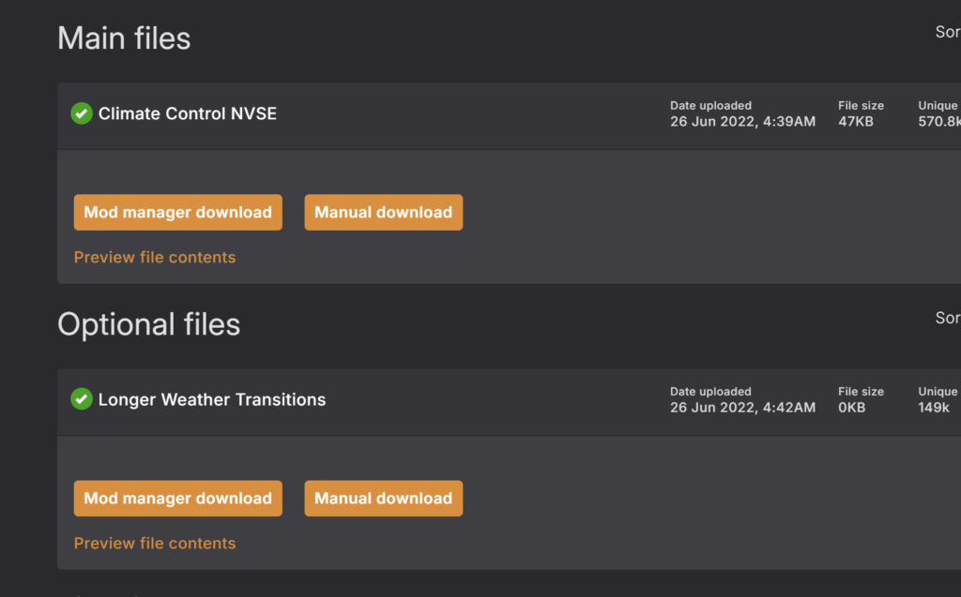Click the 149k unique downloads value

click(934, 408)
